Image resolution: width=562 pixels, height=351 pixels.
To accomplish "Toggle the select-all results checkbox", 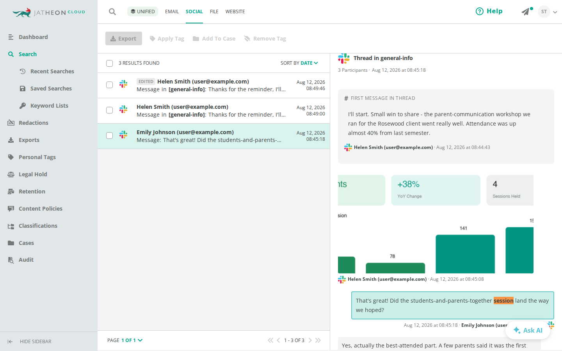I will click(110, 63).
